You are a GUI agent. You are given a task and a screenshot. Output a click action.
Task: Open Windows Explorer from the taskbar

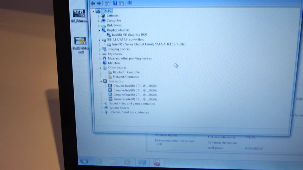tap(113, 162)
